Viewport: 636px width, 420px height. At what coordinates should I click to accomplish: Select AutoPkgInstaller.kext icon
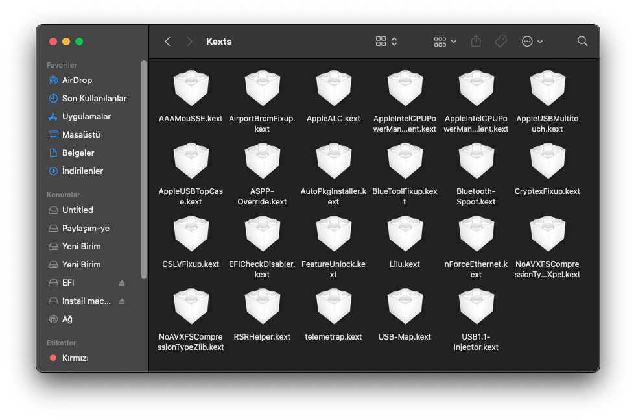click(x=334, y=161)
